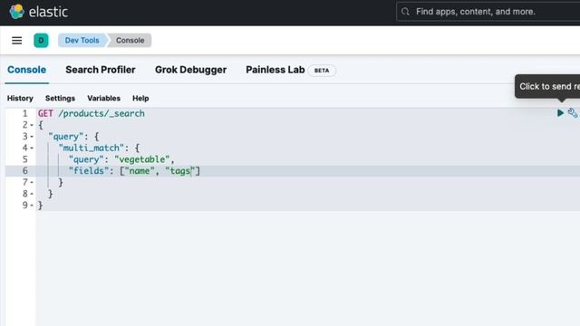580x326 pixels.
Task: Open console Settings
Action: point(60,99)
